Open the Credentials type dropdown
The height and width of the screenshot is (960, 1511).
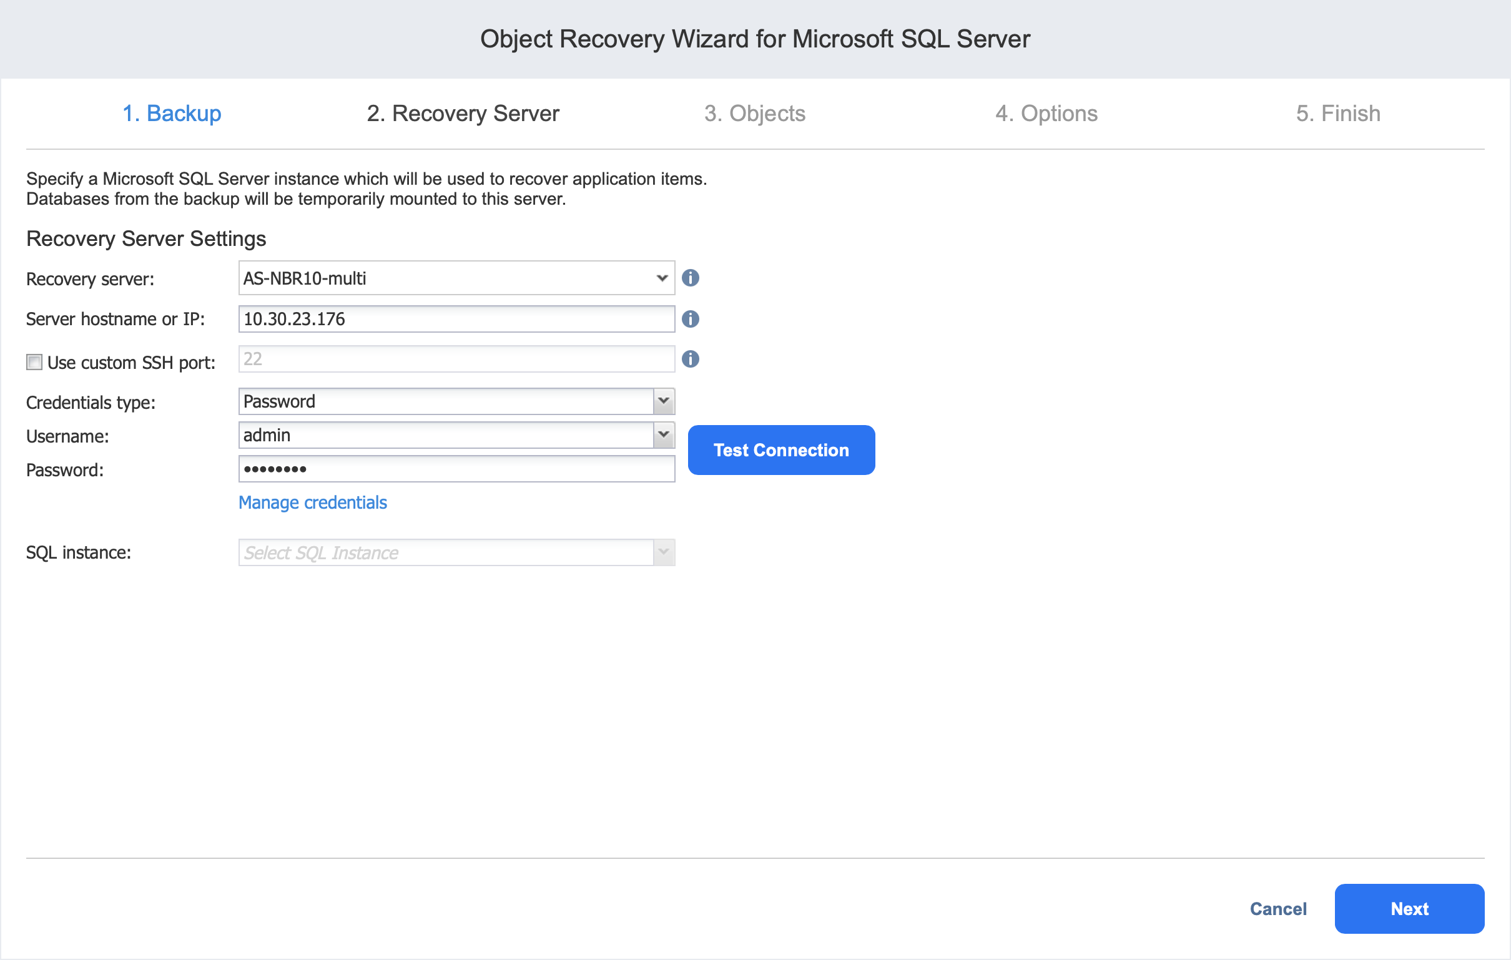coord(663,401)
